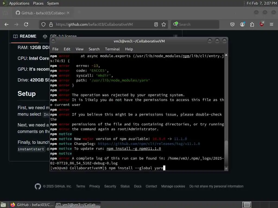Click the license scale icon
The height and width of the screenshot is (208, 278).
[x=45, y=37]
